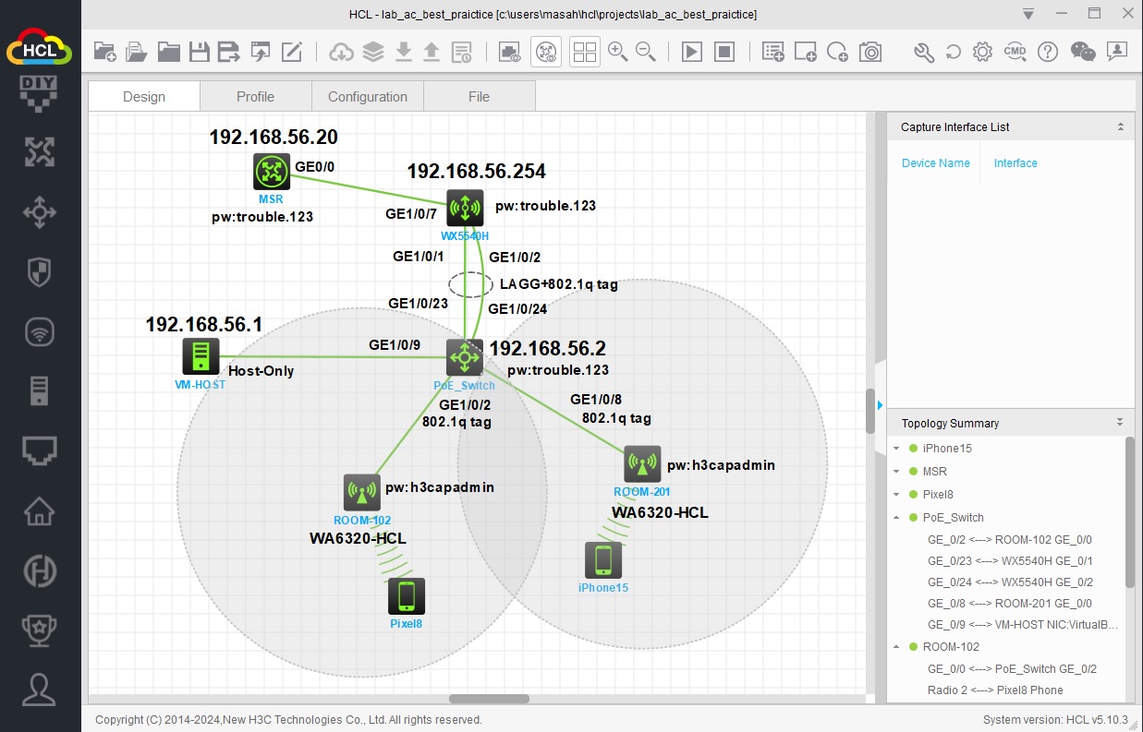Switch to the Profile tab
The height and width of the screenshot is (732, 1143).
click(x=255, y=96)
